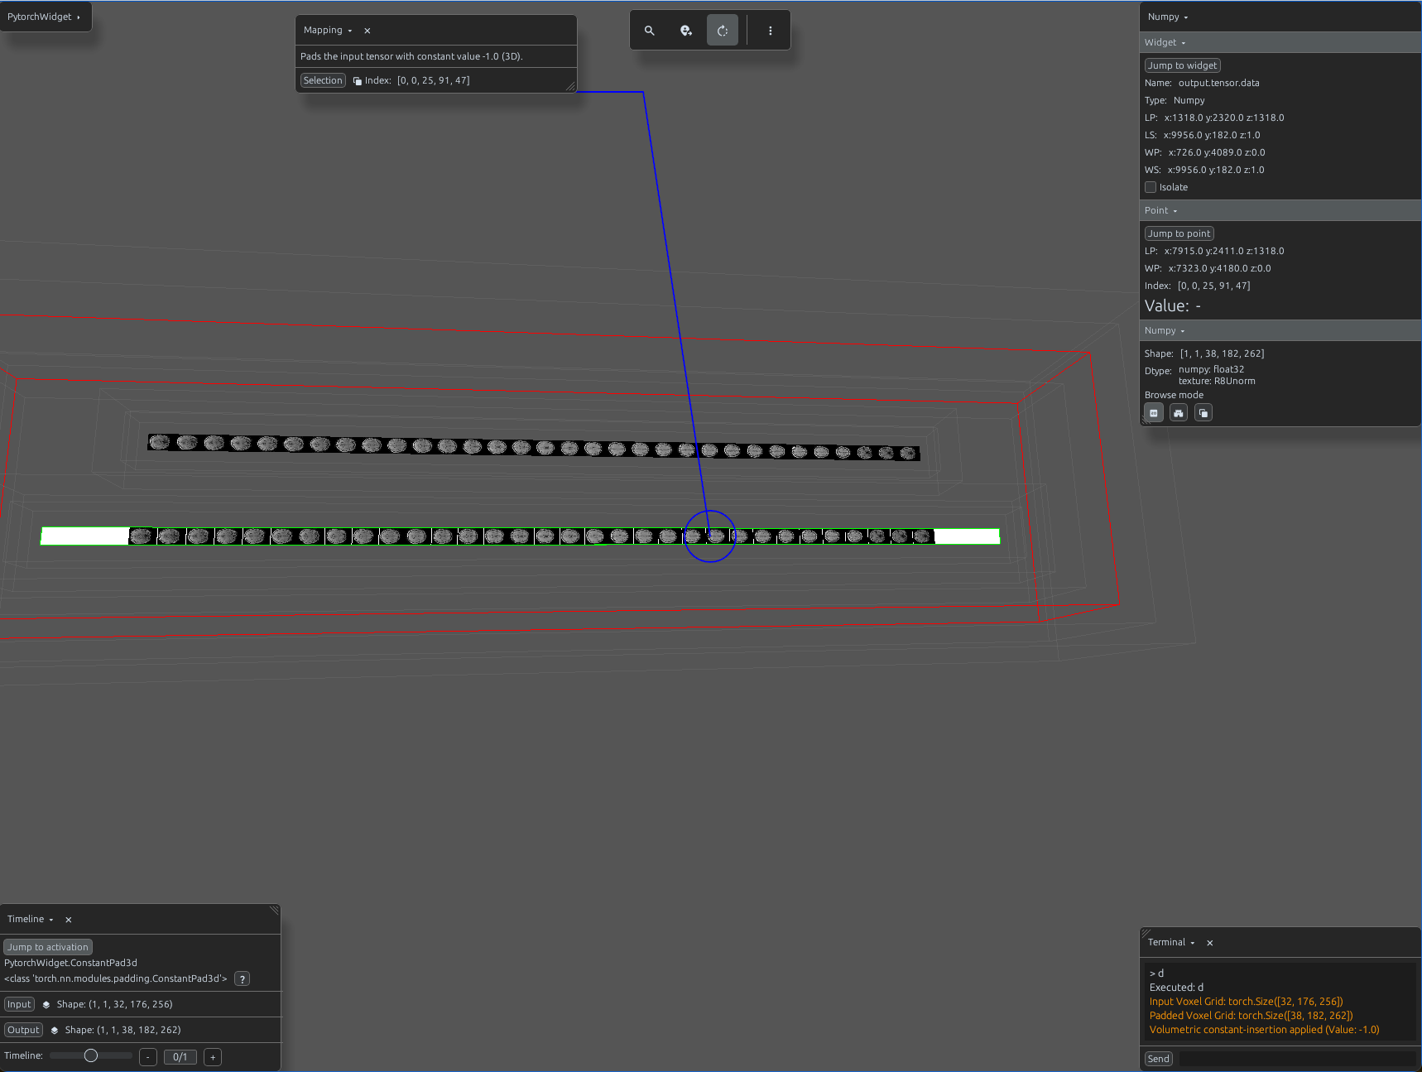Grab the Mapping panel corner resize handle
The height and width of the screenshot is (1072, 1422).
pos(570,87)
